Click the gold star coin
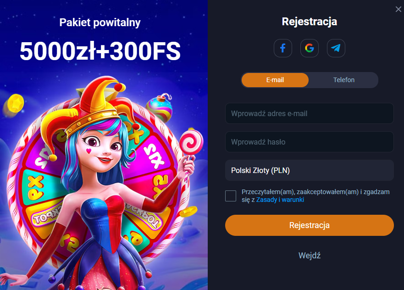The image size is (404, 290). click(x=16, y=103)
